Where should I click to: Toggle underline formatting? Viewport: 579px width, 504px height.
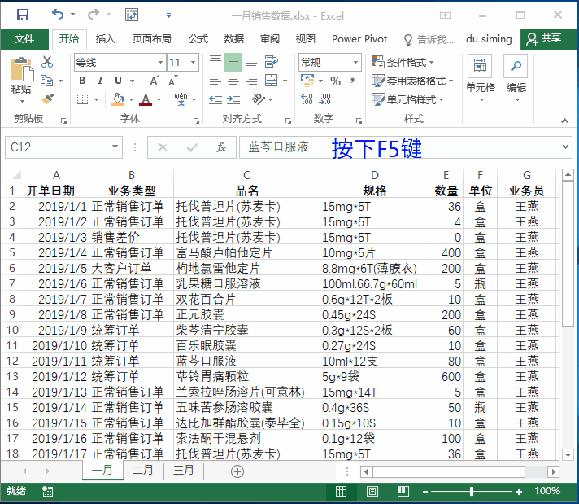pyautogui.click(x=118, y=81)
